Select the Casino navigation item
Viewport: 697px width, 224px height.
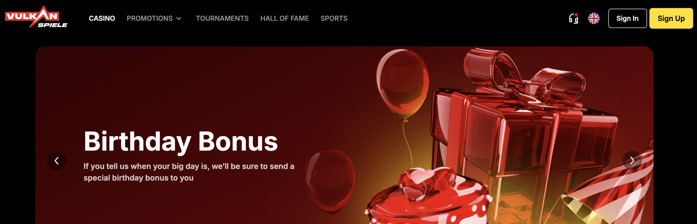(x=102, y=19)
